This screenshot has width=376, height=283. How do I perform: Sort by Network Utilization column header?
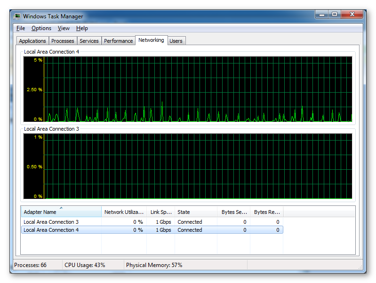pyautogui.click(x=124, y=212)
